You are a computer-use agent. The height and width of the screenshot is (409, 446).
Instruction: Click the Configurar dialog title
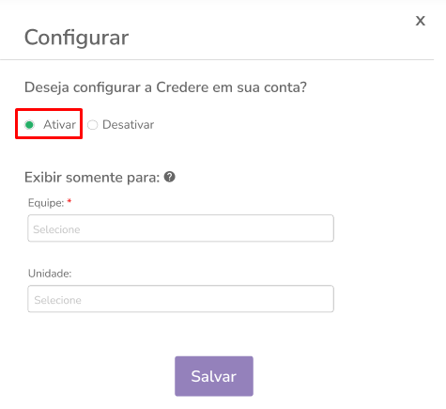(77, 38)
